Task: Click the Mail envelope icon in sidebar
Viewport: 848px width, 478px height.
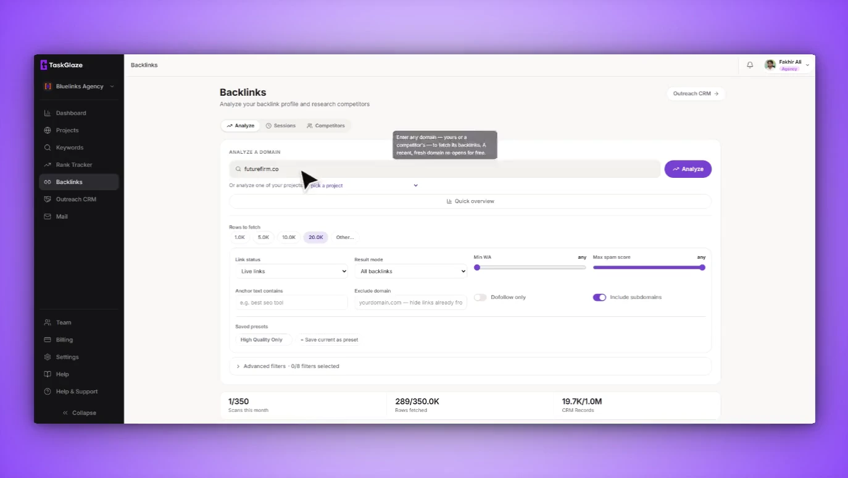Action: 48,217
